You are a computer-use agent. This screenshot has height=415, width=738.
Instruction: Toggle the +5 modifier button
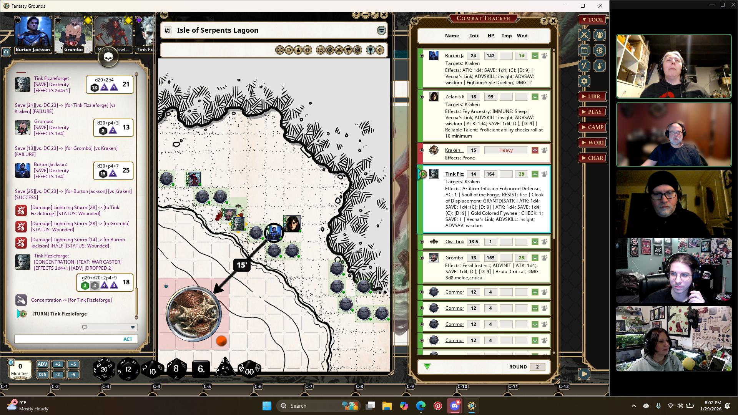[x=73, y=364]
